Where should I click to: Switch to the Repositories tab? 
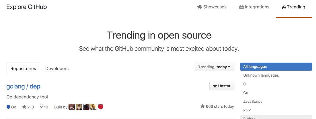click(x=23, y=68)
